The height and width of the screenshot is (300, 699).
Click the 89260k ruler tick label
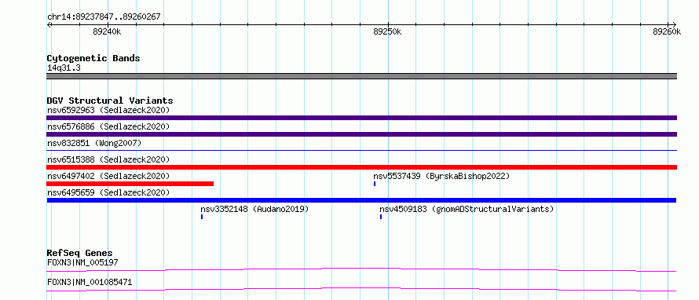tap(667, 31)
